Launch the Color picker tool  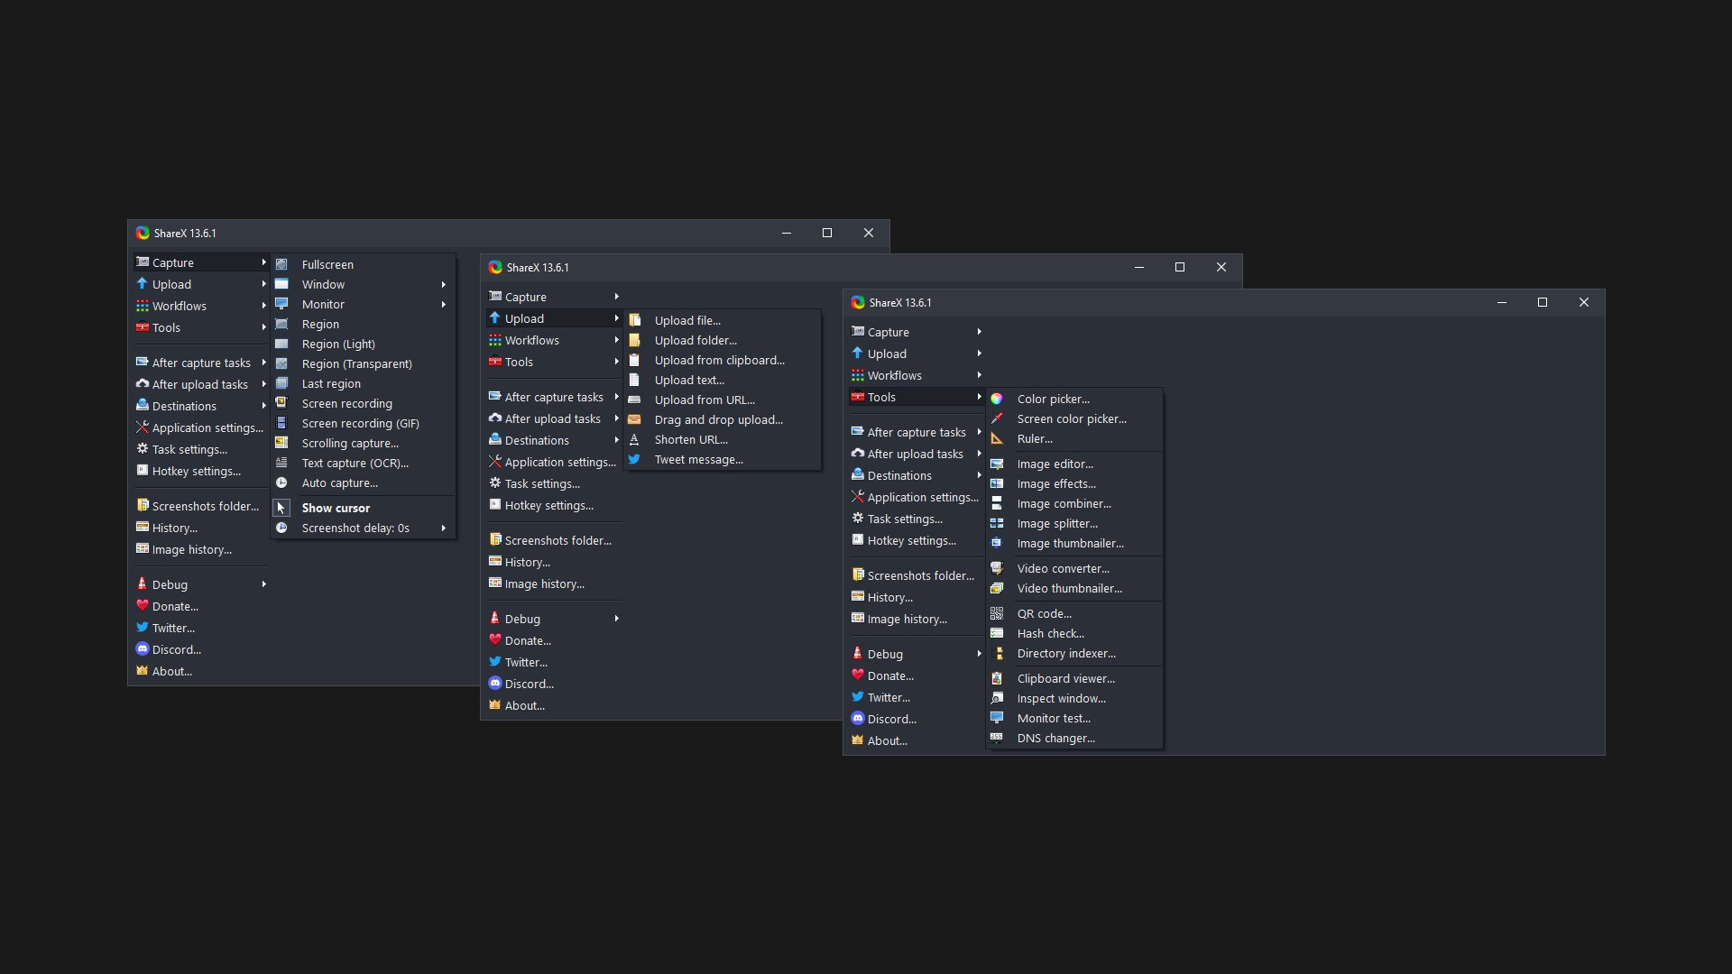(1052, 399)
